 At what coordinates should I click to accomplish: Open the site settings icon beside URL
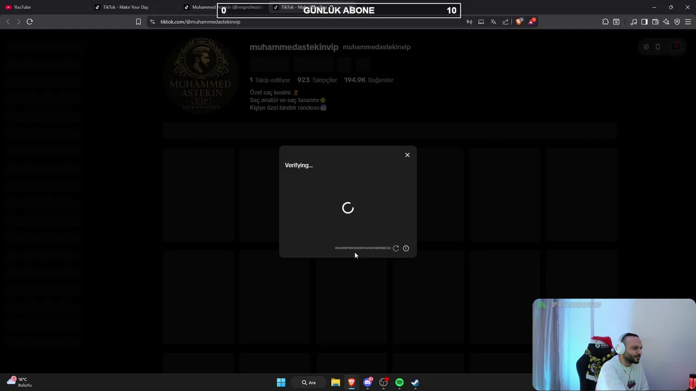click(x=152, y=22)
